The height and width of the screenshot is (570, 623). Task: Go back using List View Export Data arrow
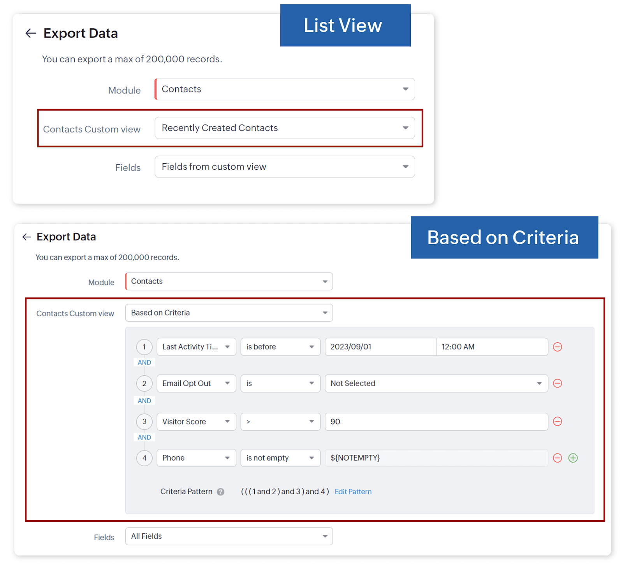[x=31, y=33]
